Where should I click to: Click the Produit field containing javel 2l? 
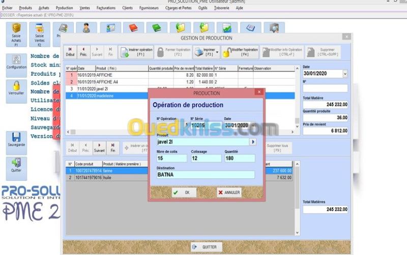pyautogui.click(x=202, y=142)
